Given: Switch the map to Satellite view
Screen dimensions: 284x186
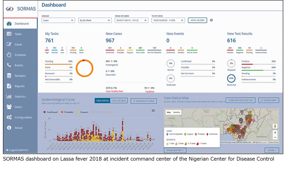Looking at the screenshot, I should (x=177, y=112).
